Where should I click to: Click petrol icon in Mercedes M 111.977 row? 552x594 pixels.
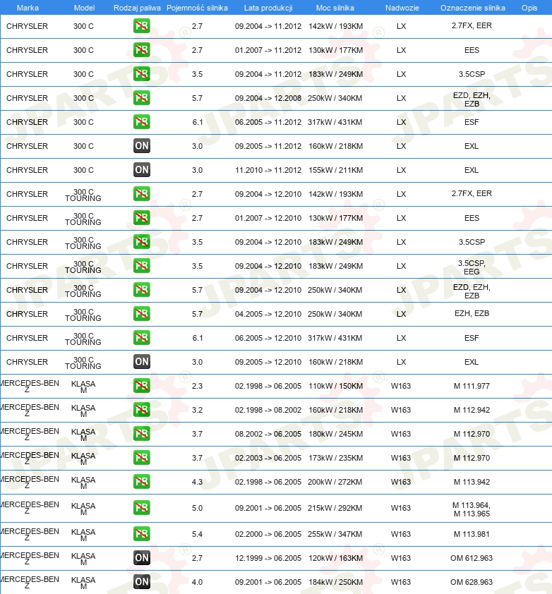[x=141, y=386]
